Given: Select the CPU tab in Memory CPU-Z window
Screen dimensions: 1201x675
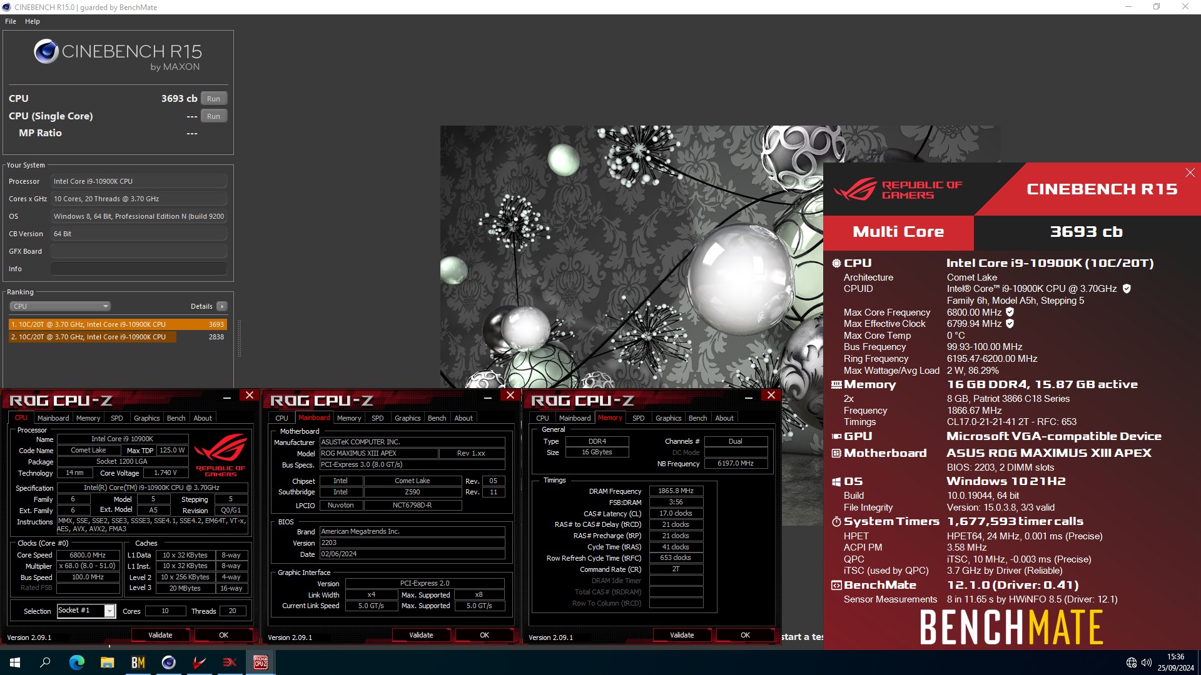Looking at the screenshot, I should [x=542, y=418].
